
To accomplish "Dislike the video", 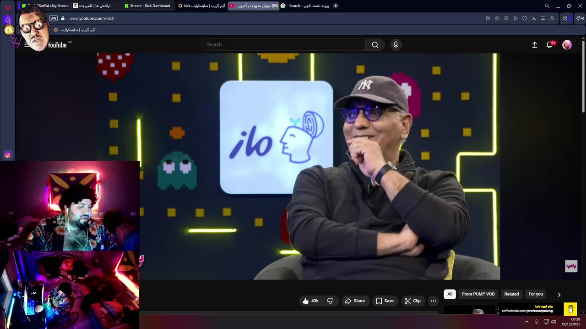I will 330,301.
